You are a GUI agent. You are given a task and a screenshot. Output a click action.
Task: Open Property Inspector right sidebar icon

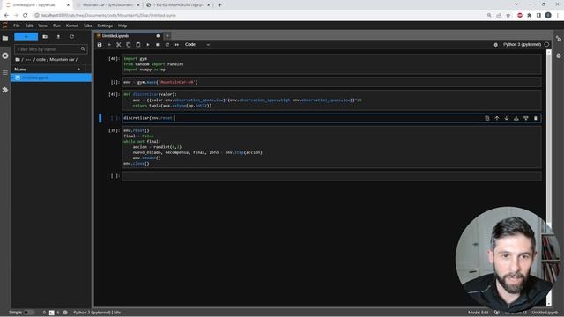point(559,39)
